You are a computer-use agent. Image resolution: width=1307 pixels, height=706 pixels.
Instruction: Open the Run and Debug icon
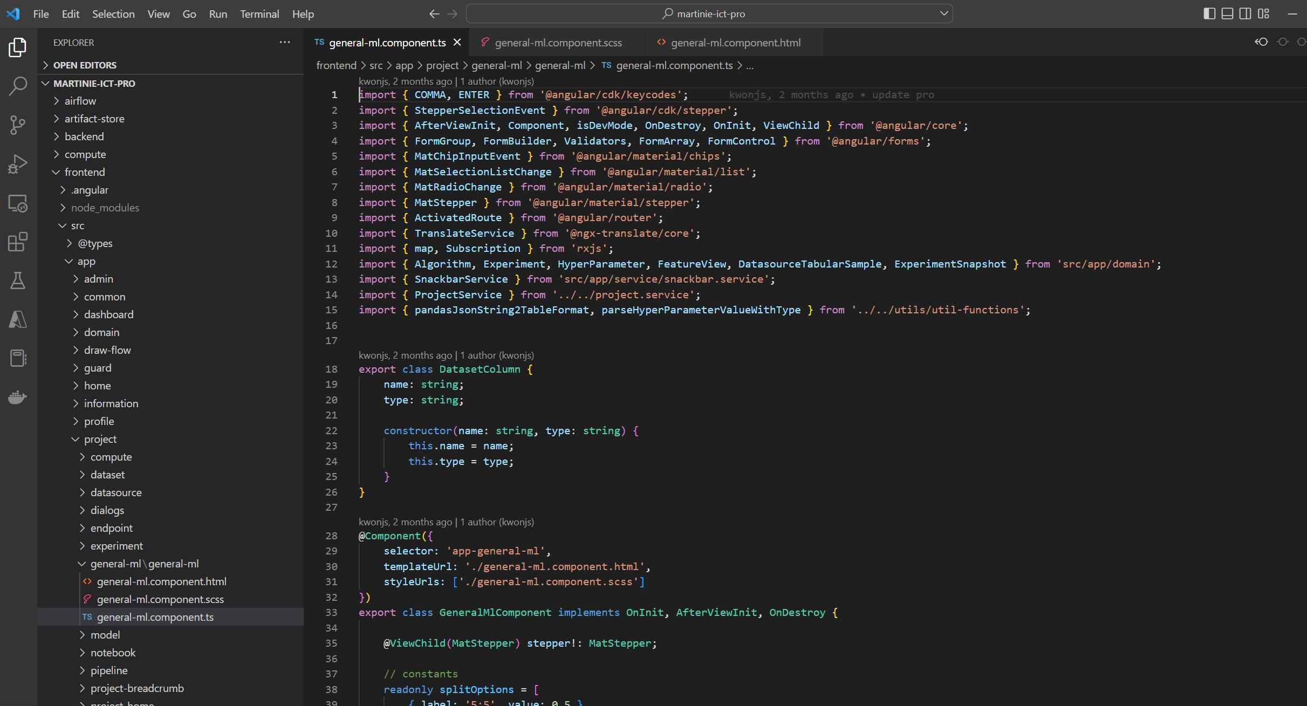pyautogui.click(x=17, y=165)
